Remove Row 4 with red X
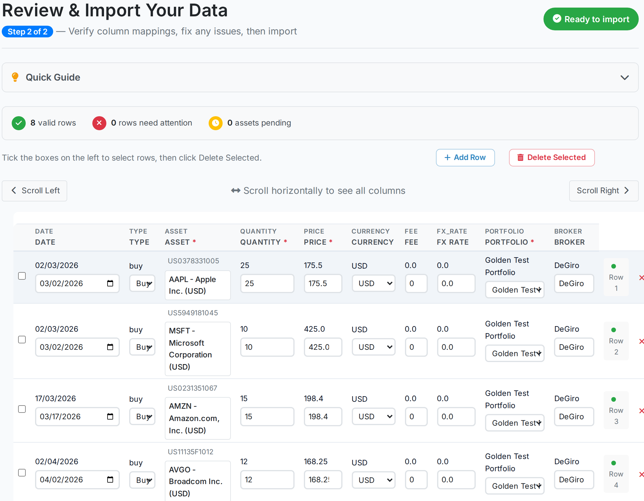Image resolution: width=644 pixels, height=501 pixels. pyautogui.click(x=641, y=475)
